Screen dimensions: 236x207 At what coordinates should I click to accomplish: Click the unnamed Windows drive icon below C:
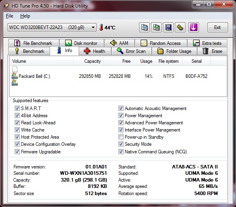point(15,83)
